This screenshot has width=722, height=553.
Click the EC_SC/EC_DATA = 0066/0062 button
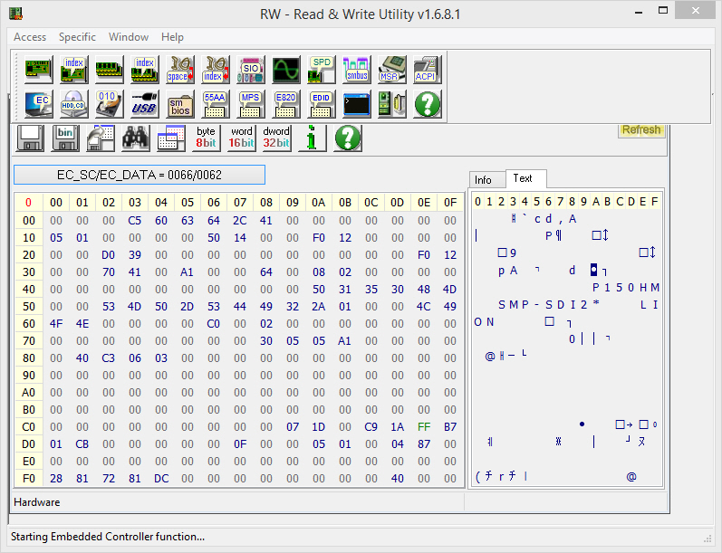(x=140, y=175)
